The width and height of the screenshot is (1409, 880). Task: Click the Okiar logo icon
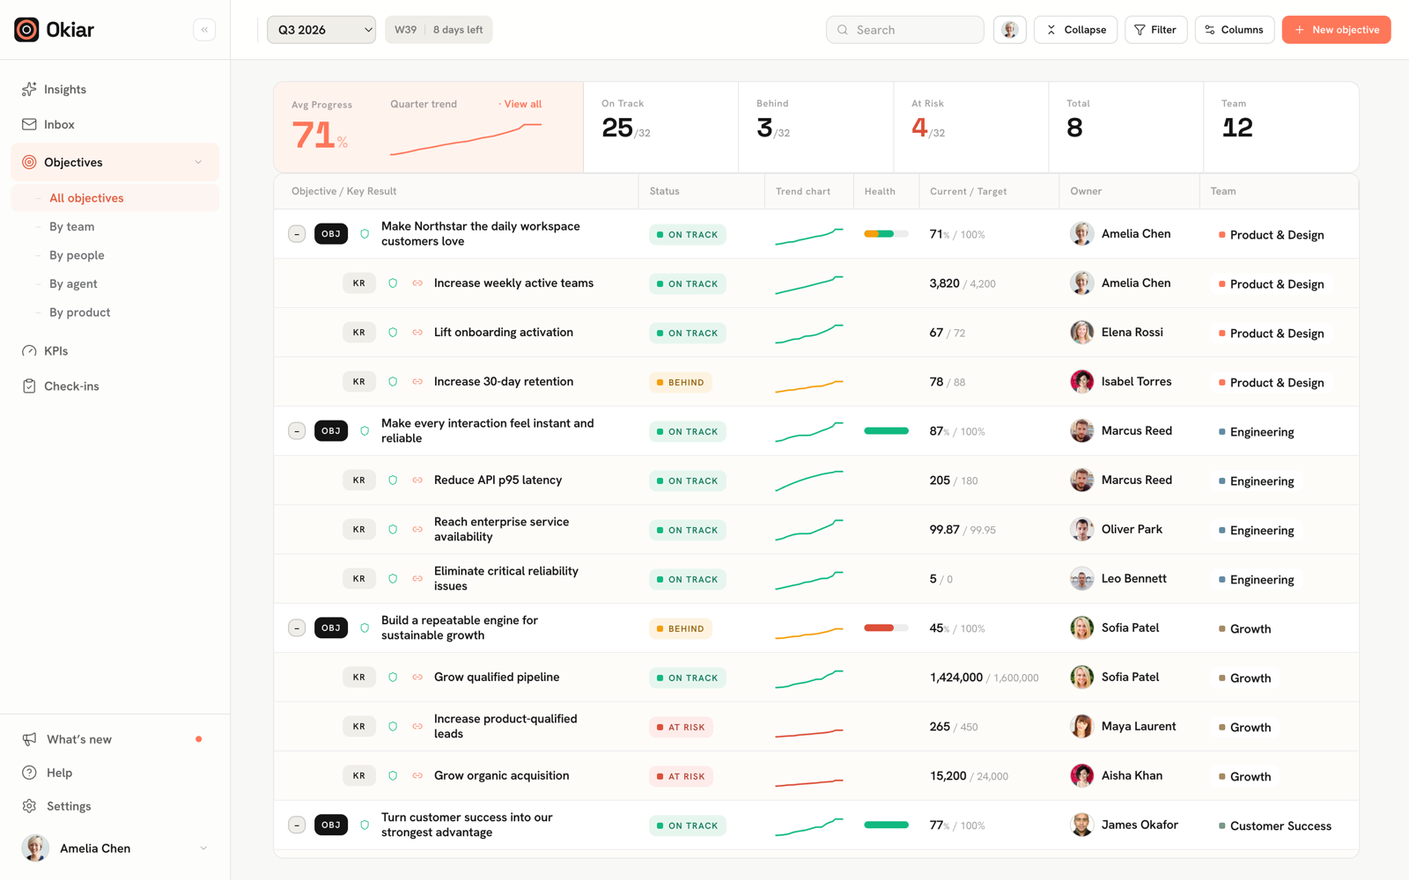26,30
